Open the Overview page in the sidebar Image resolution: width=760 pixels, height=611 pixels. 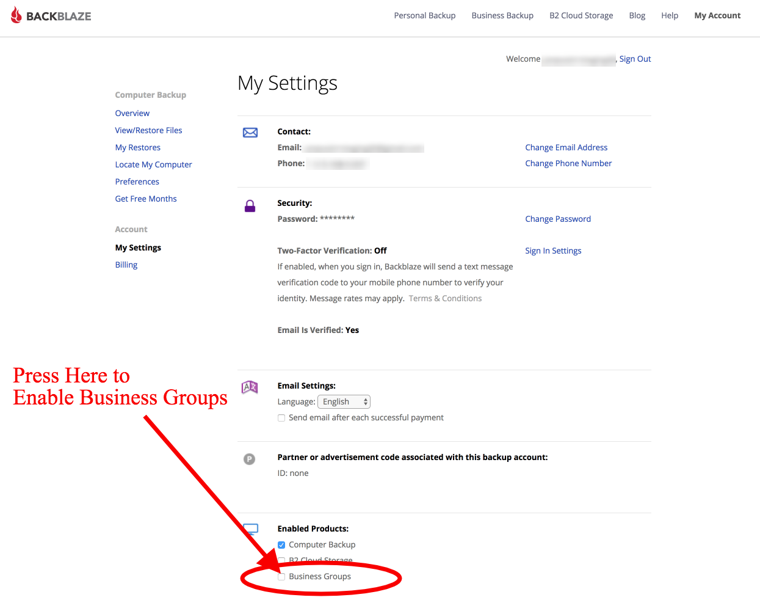pyautogui.click(x=132, y=114)
